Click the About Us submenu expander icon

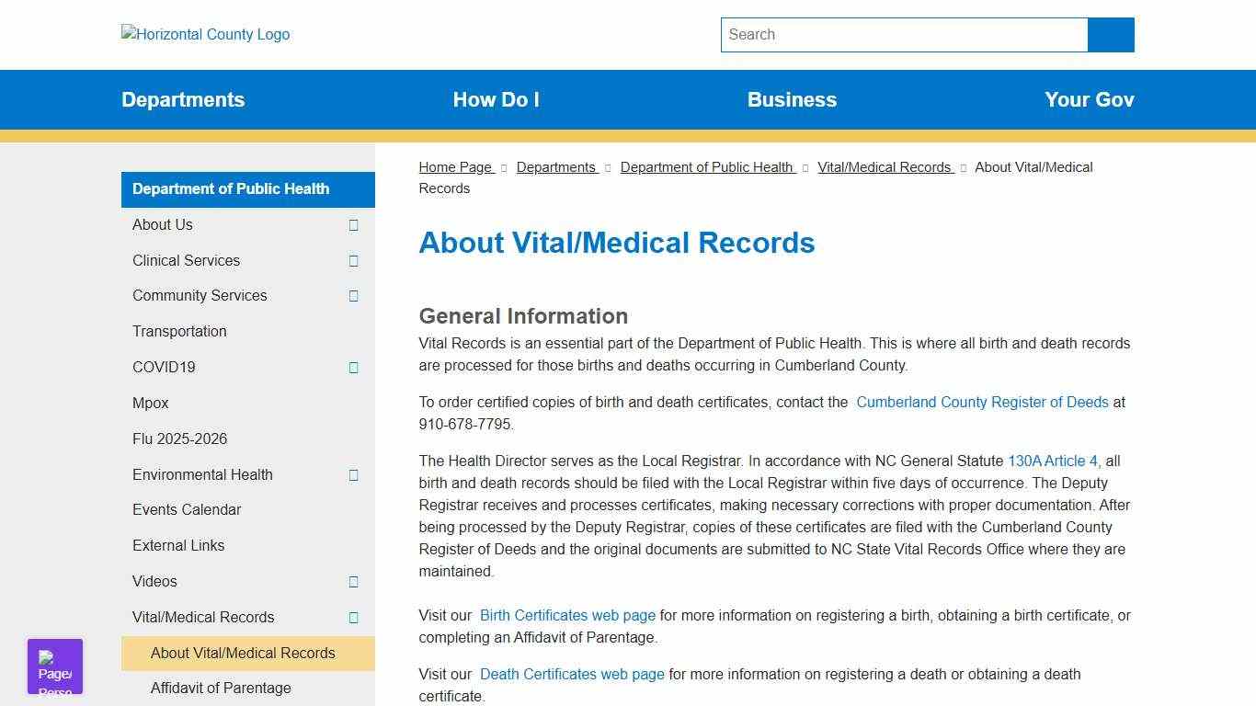pos(353,225)
